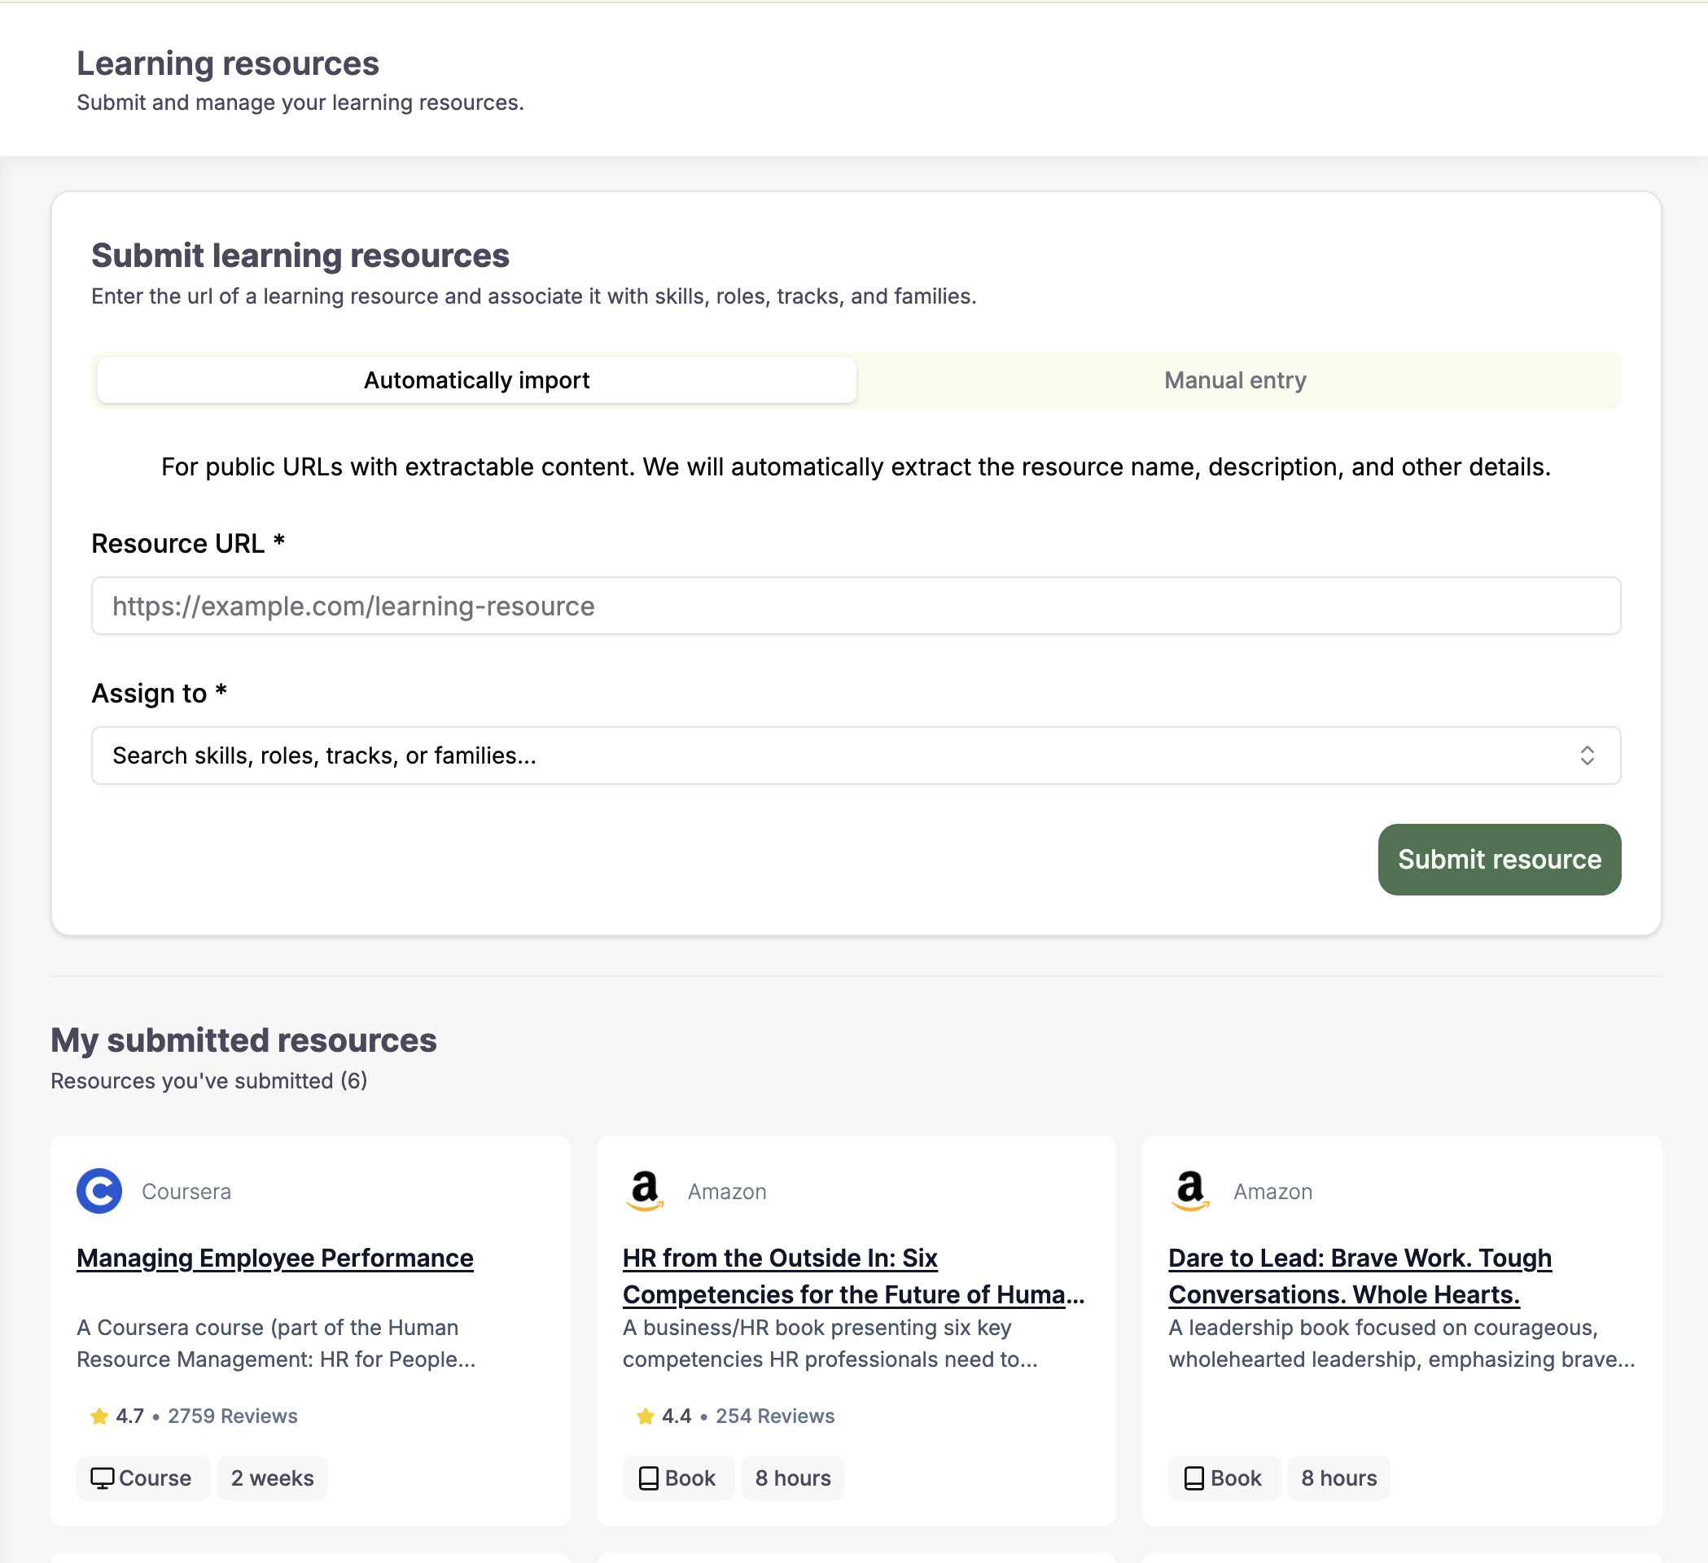Click the 2 weeks duration tag
Image resolution: width=1708 pixels, height=1563 pixels.
click(x=272, y=1478)
